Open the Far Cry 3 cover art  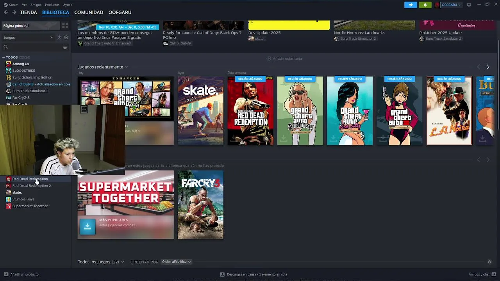(200, 205)
